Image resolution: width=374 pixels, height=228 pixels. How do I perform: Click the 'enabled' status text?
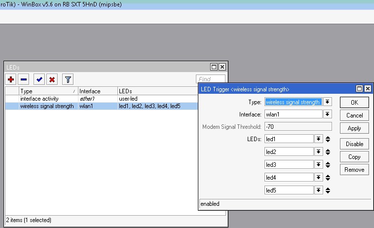click(x=210, y=204)
